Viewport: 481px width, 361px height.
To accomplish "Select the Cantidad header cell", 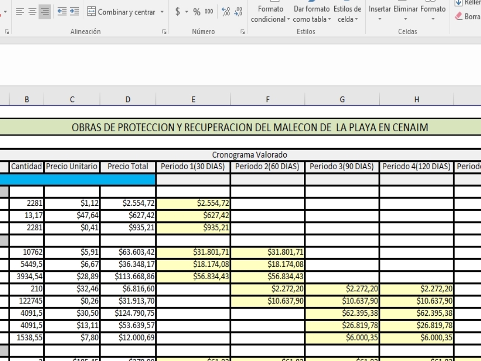I will click(26, 167).
